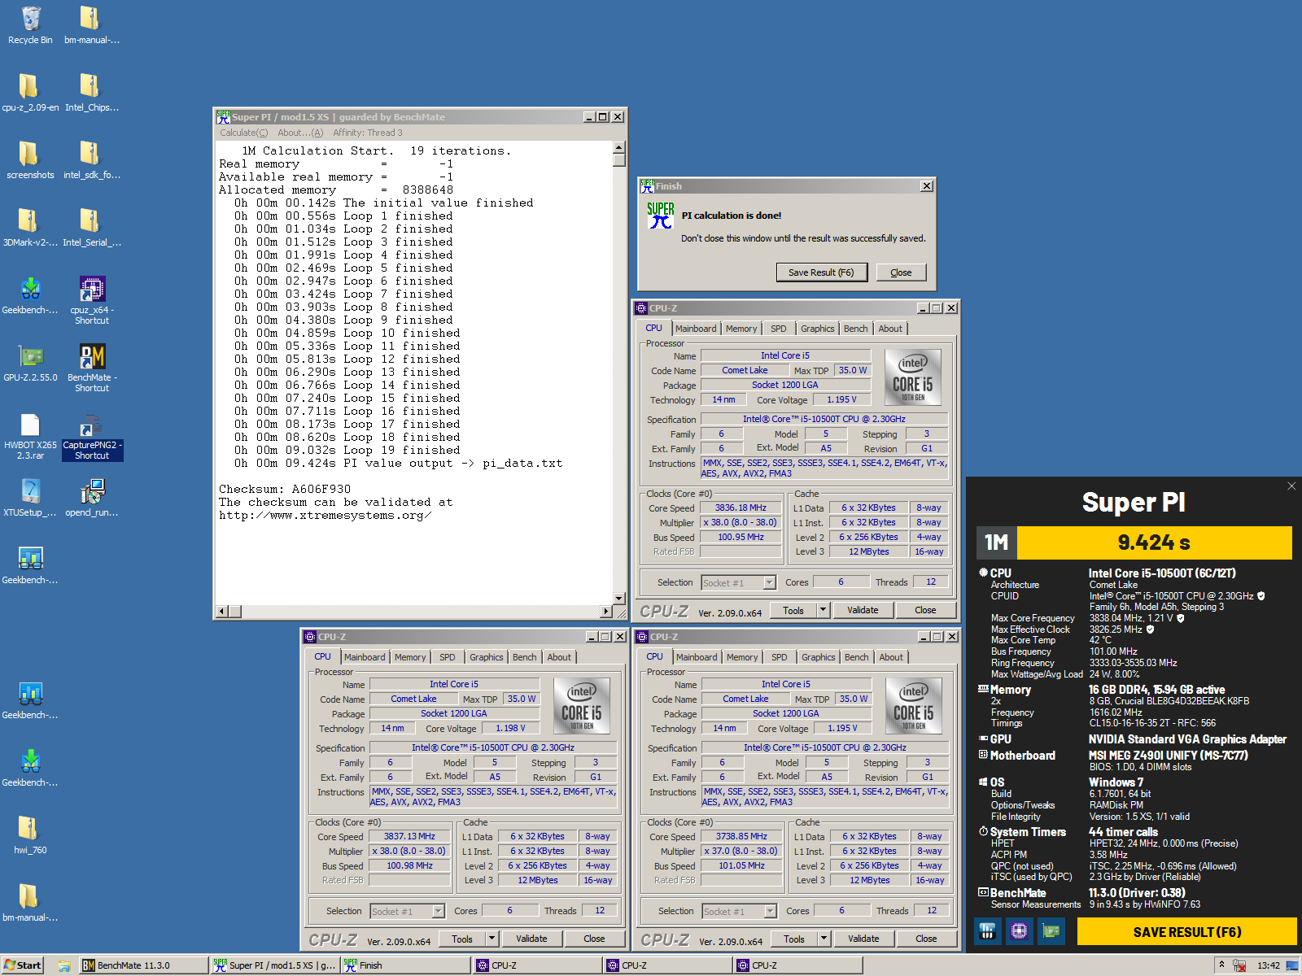Screen dimensions: 1302x976
Task: Click the Super PI vertical scroll thumb
Action: point(618,160)
